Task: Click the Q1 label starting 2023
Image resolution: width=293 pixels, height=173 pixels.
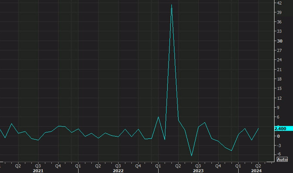Action: pyautogui.click(x=158, y=166)
